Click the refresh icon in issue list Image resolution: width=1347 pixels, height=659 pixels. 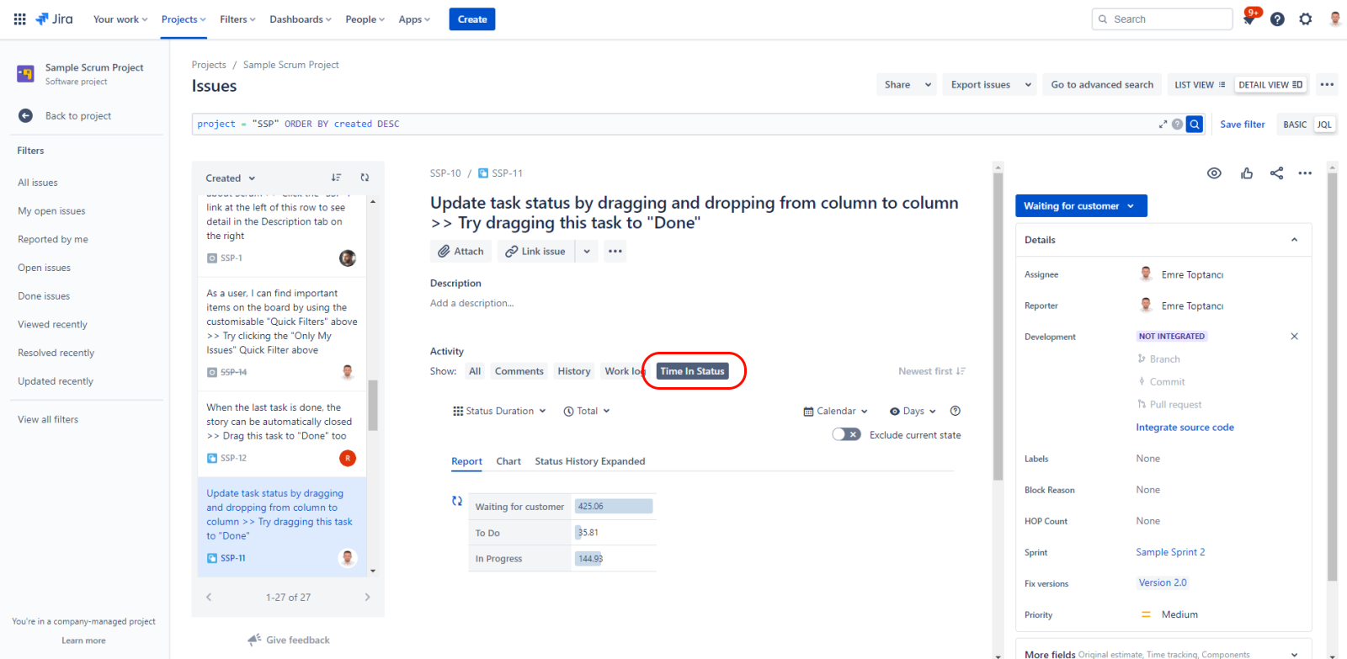[365, 178]
